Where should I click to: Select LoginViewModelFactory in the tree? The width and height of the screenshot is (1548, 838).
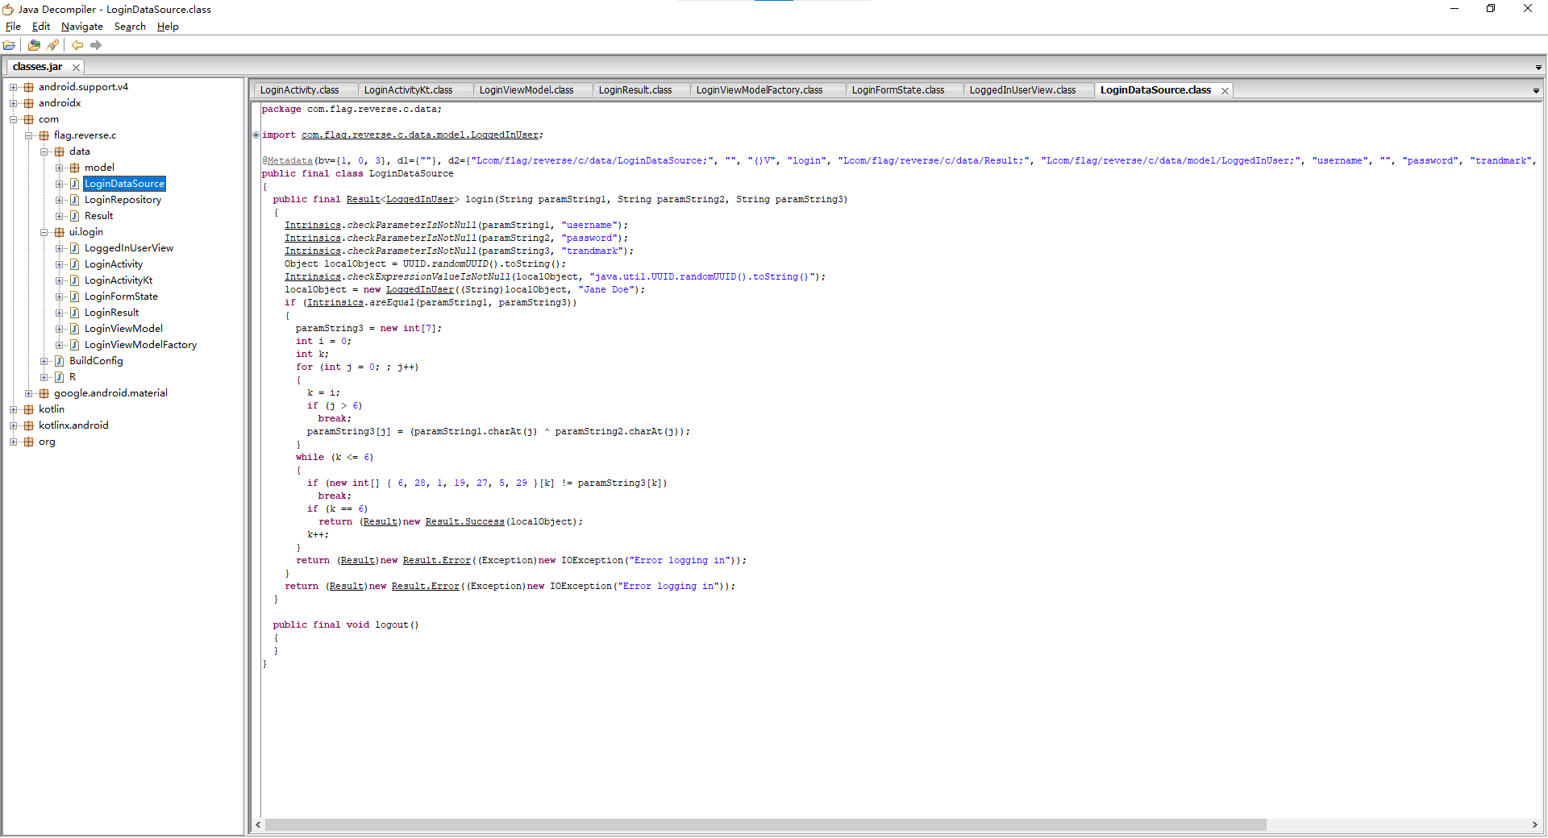(x=140, y=345)
